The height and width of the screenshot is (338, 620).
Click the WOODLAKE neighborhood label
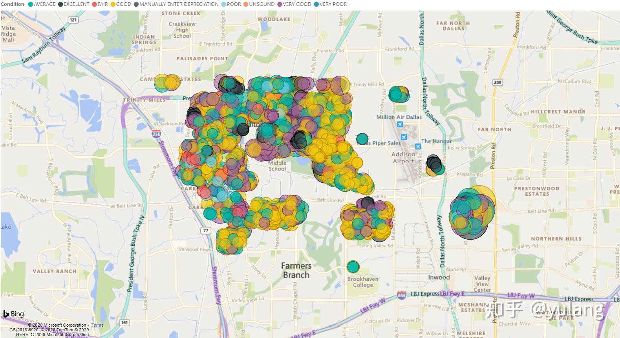pos(274,19)
